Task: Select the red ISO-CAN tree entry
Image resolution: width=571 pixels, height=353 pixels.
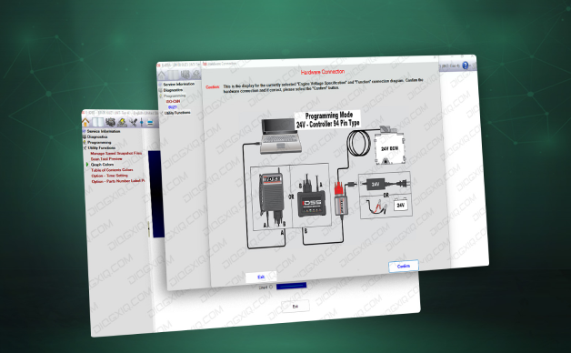Action: 173,101
